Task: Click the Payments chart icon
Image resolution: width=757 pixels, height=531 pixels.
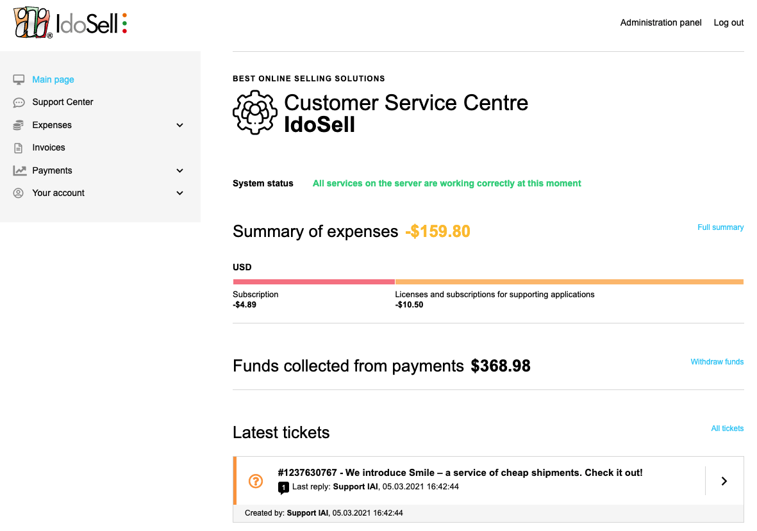Action: (19, 170)
